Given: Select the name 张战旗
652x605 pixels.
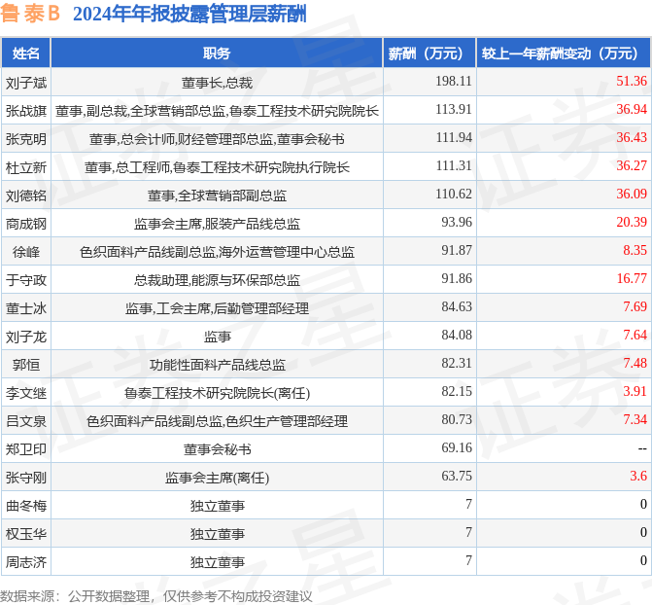Looking at the screenshot, I should (x=26, y=111).
